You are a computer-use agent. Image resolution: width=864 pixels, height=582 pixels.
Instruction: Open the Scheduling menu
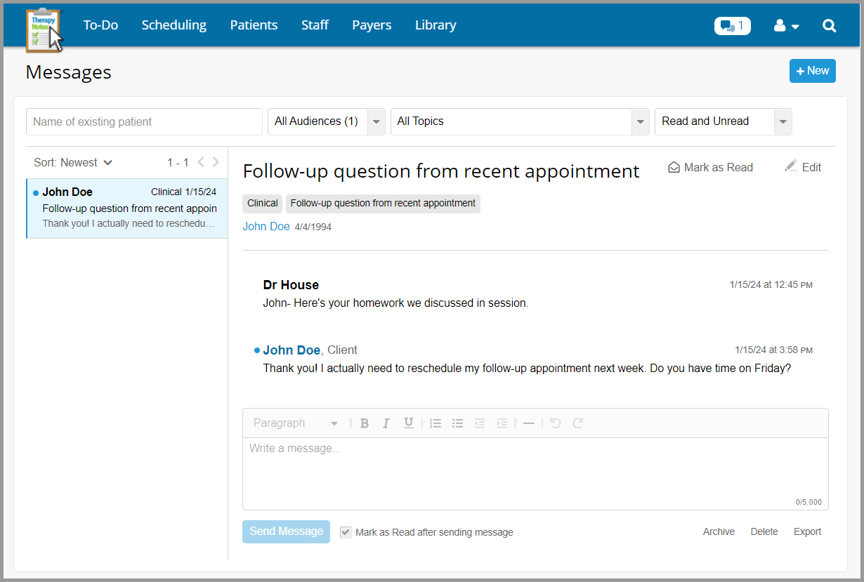tap(174, 25)
